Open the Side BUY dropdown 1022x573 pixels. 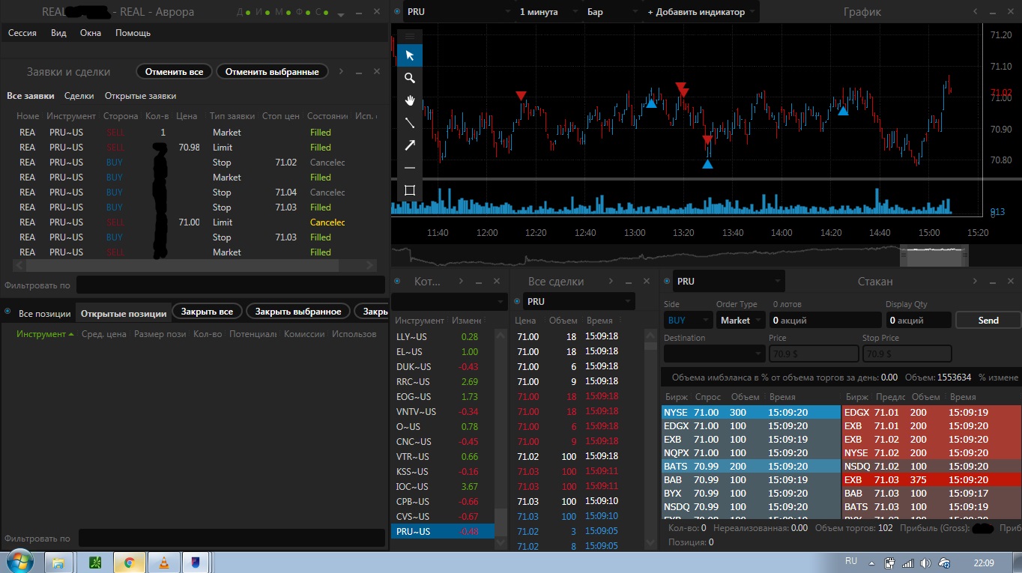click(x=687, y=320)
